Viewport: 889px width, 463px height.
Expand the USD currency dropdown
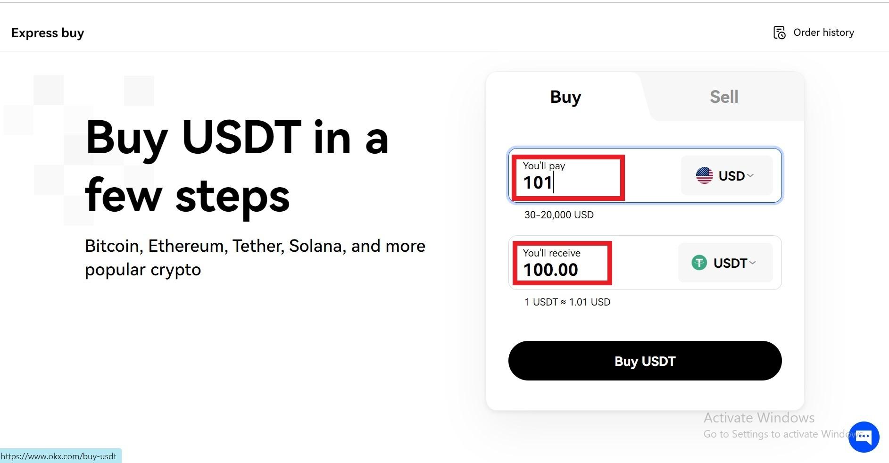(x=726, y=175)
